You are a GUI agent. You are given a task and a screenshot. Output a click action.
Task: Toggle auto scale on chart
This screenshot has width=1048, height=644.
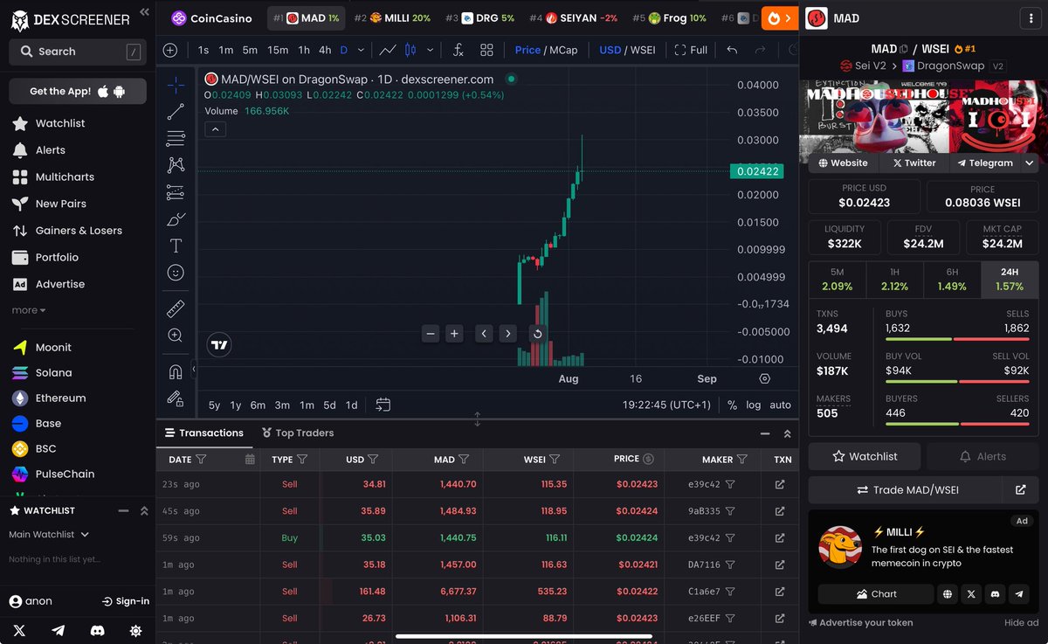(780, 405)
